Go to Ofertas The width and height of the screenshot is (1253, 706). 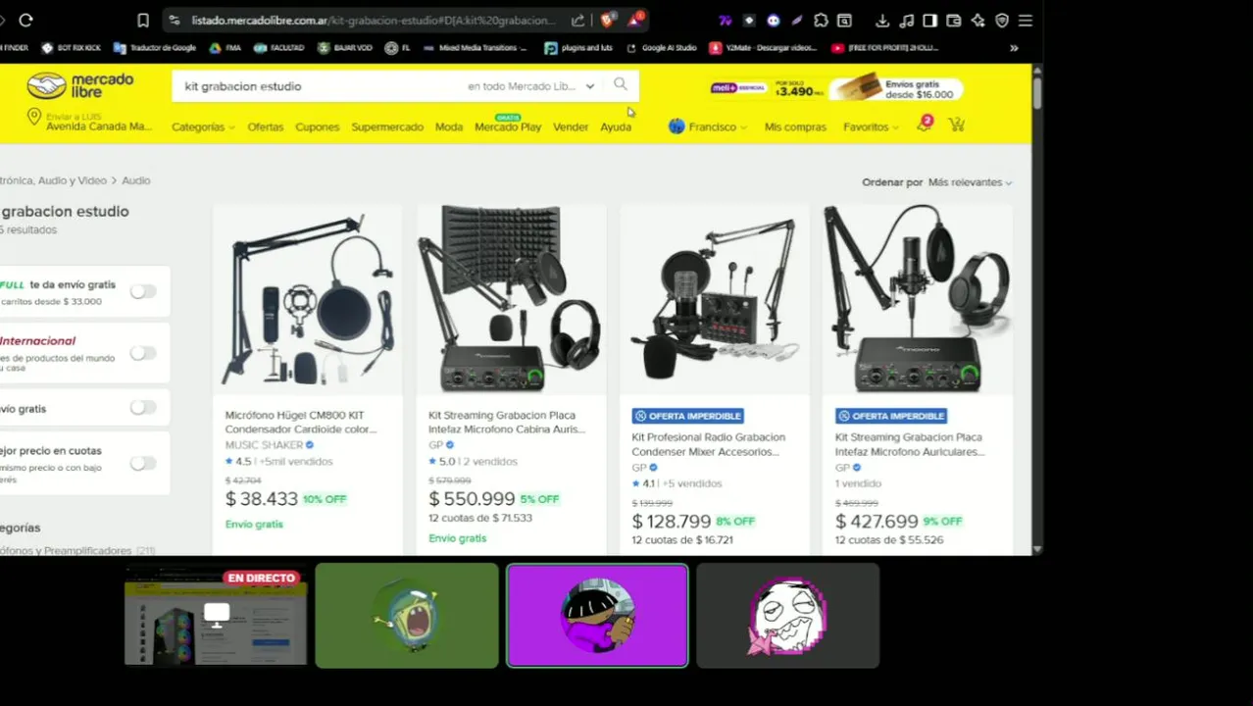265,126
